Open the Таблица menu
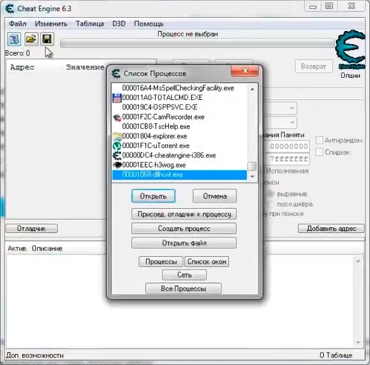The image size is (370, 365). [x=90, y=24]
